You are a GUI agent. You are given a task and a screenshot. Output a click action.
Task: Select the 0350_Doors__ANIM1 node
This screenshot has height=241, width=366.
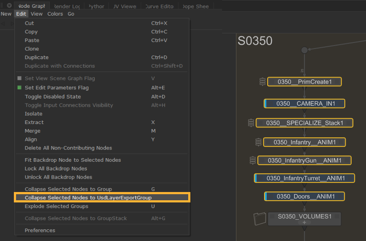click(x=306, y=196)
